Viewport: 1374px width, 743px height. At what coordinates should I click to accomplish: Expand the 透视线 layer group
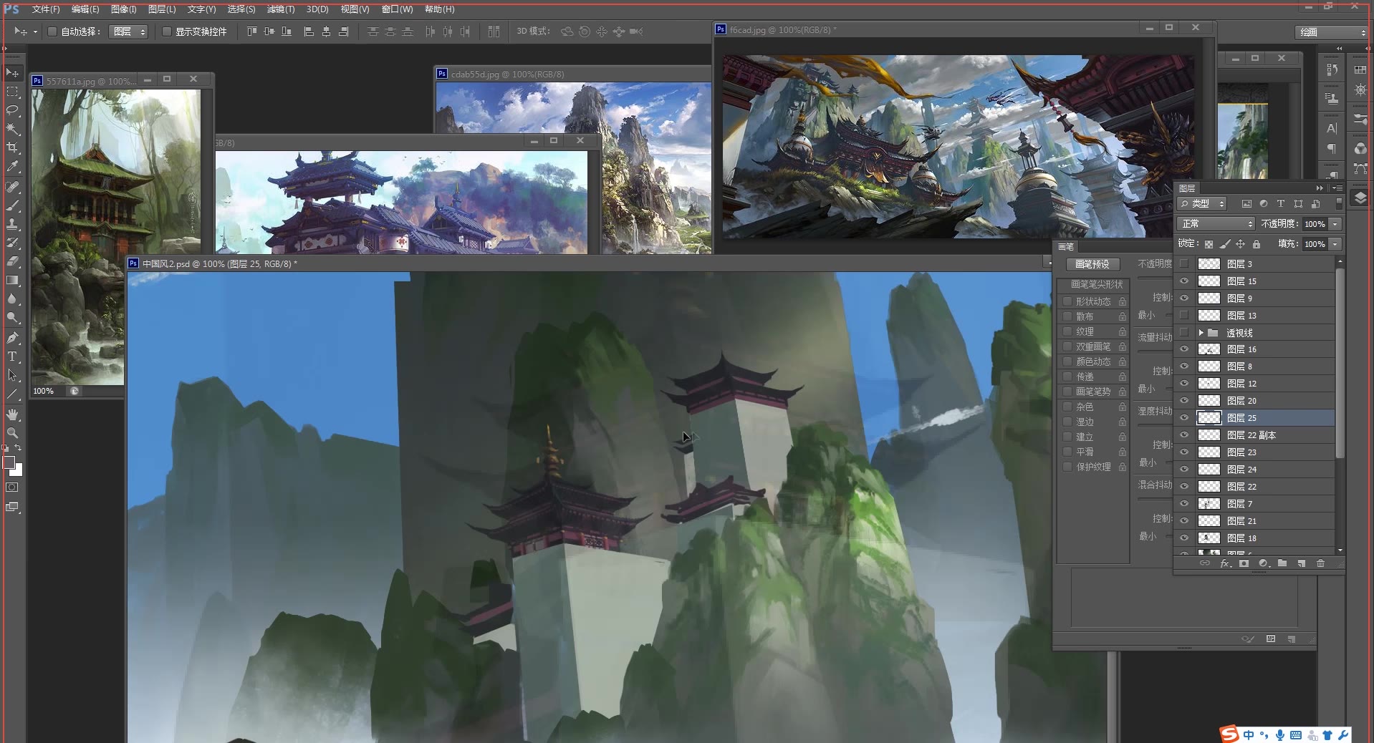pos(1201,333)
